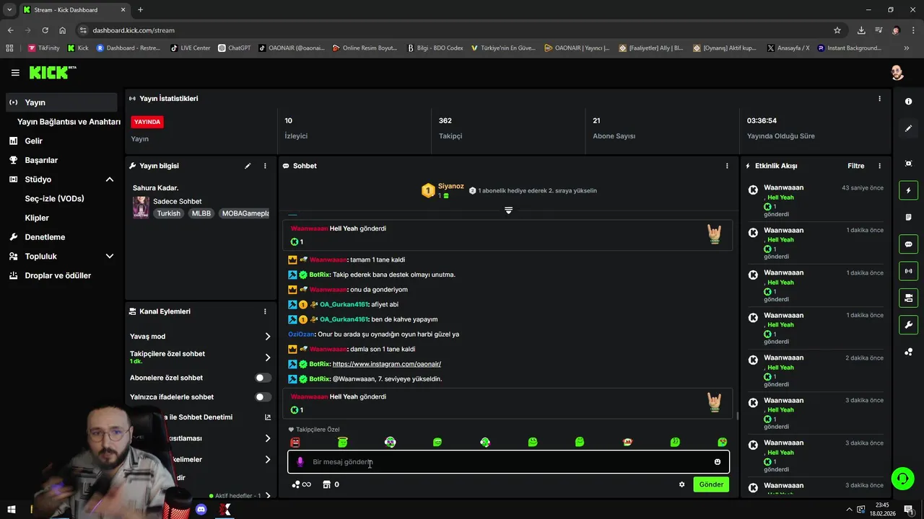
Task: Toggle Yalnızca ifadelerle sohbet switch
Action: (x=263, y=397)
